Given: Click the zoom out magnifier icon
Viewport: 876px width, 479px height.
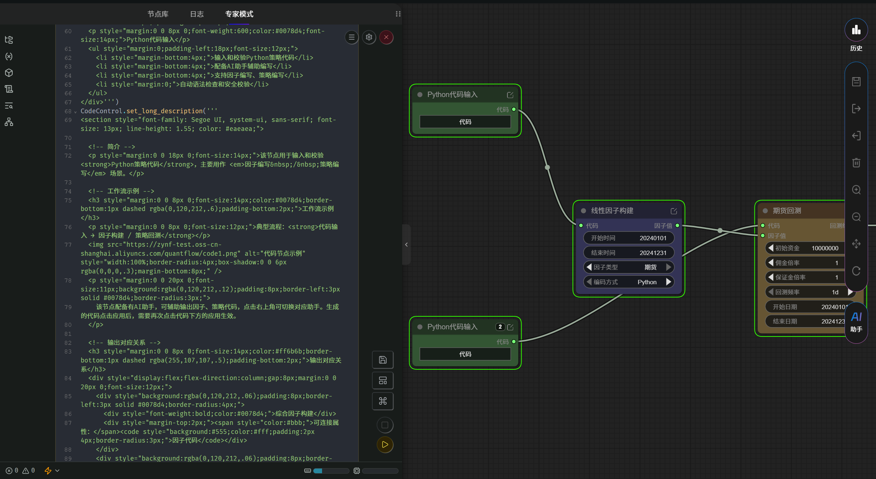Looking at the screenshot, I should (856, 217).
